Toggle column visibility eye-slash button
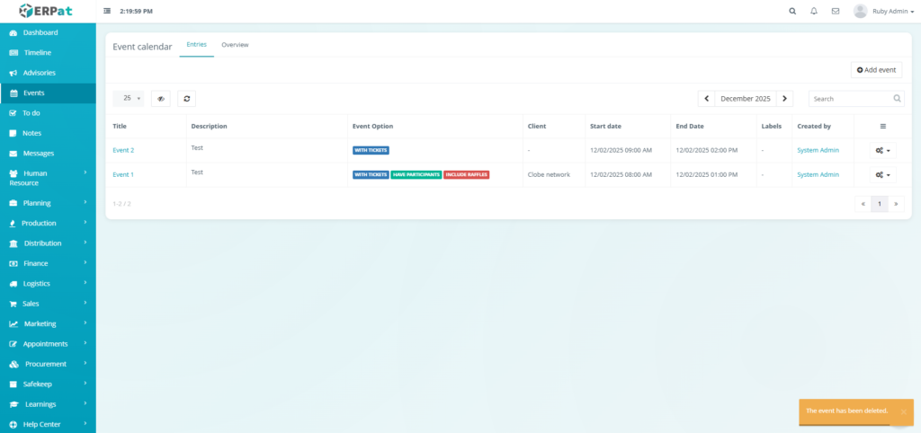The width and height of the screenshot is (921, 433). click(x=161, y=99)
